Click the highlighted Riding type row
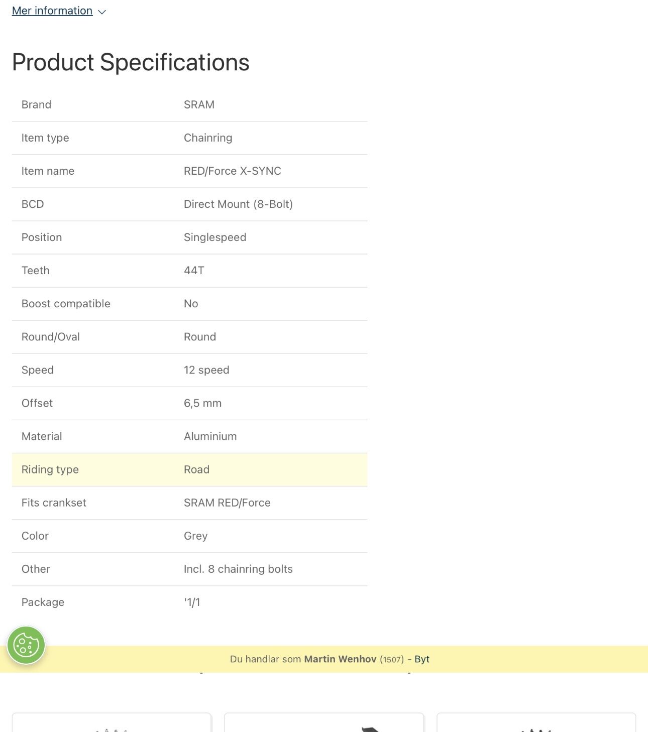 [189, 469]
